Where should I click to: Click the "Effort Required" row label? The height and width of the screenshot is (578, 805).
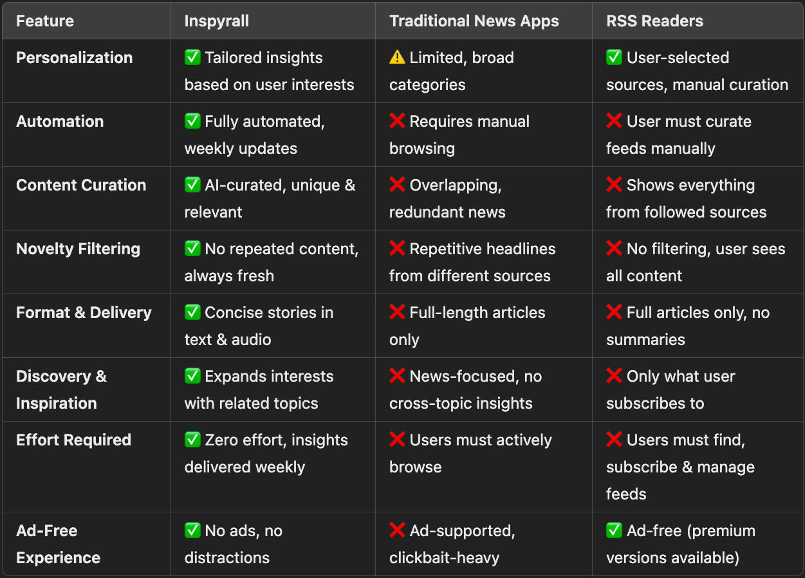(73, 440)
